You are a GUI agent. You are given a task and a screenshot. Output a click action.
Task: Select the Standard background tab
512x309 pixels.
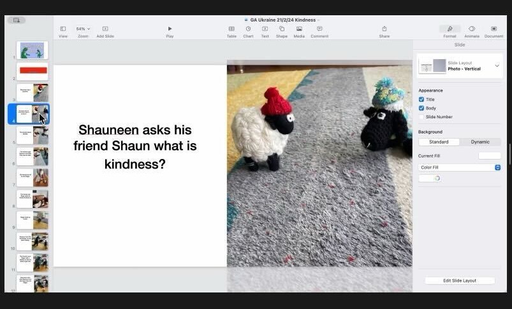pyautogui.click(x=439, y=142)
